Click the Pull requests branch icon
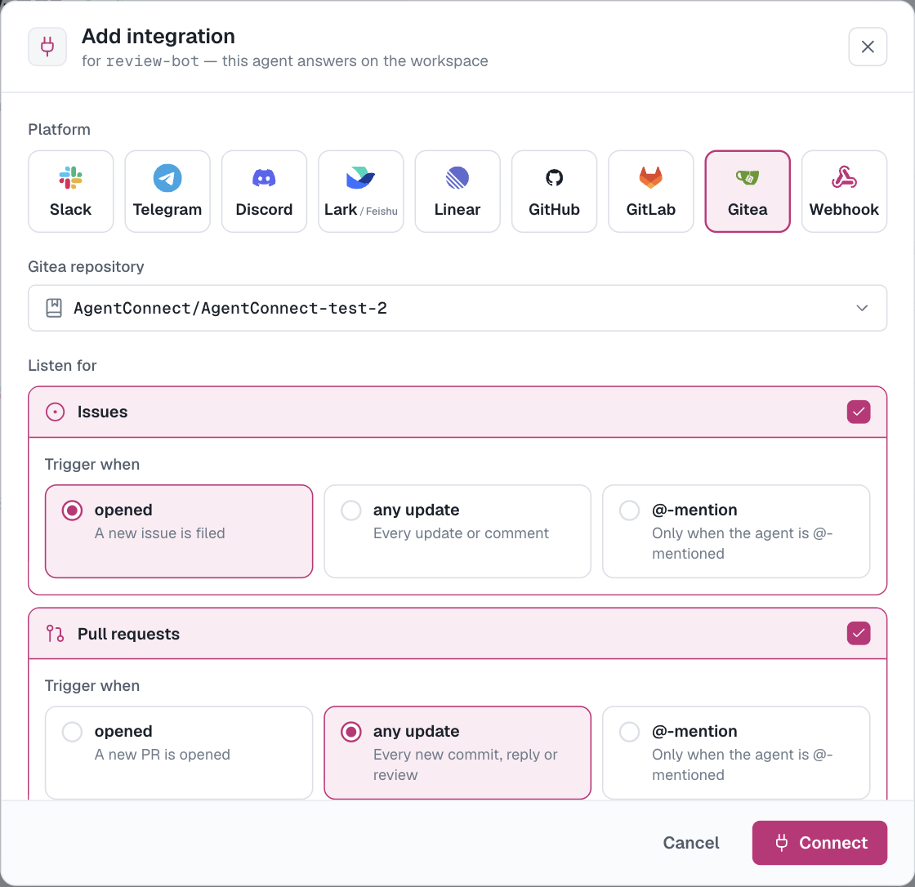 pos(56,634)
